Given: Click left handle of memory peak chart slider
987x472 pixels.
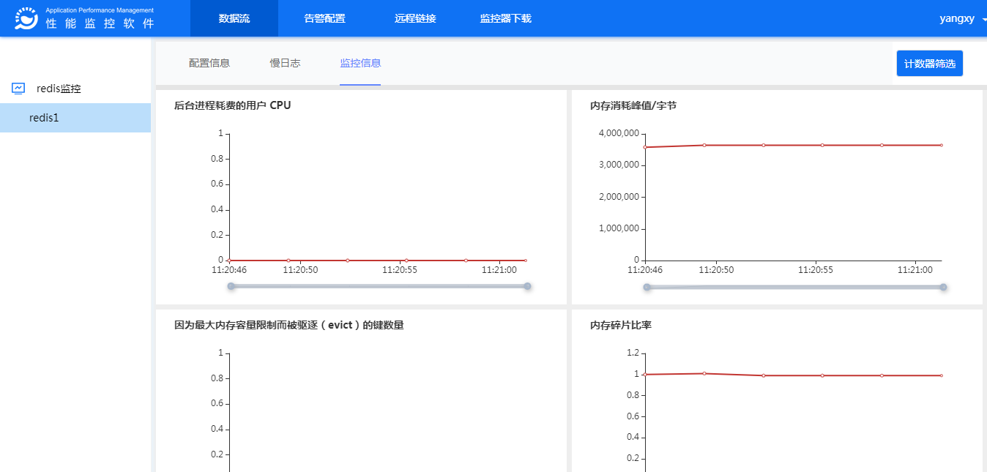Looking at the screenshot, I should (x=647, y=287).
